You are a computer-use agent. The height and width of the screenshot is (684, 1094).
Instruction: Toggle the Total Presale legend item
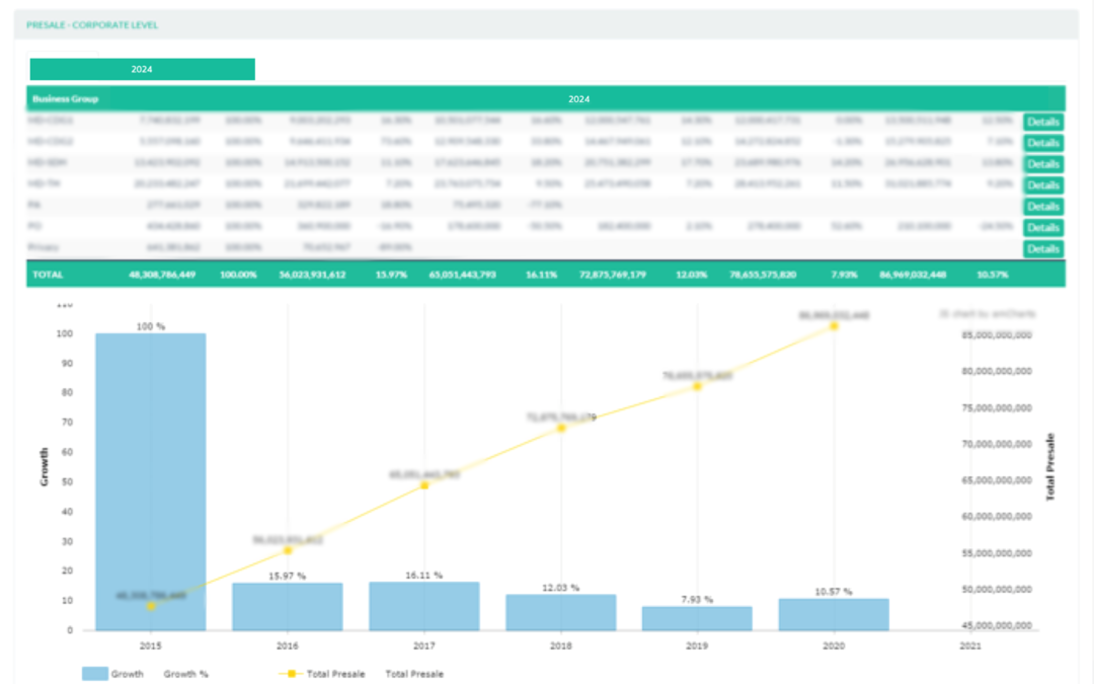[x=335, y=674]
